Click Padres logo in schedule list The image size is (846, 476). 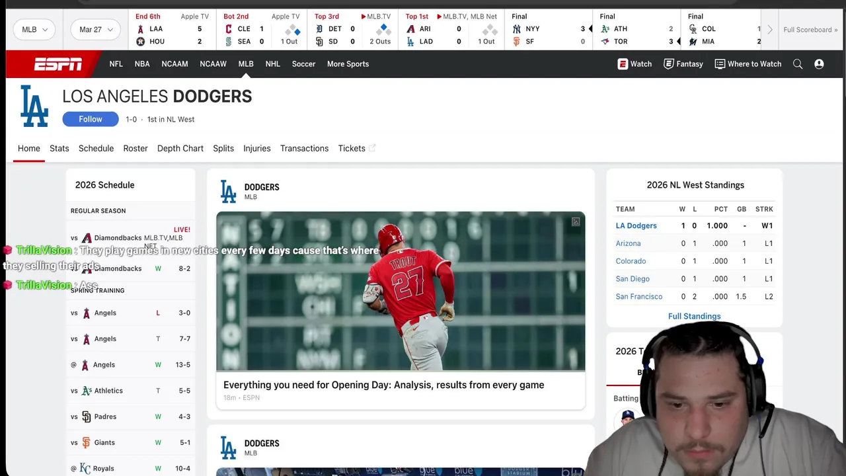pyautogui.click(x=86, y=416)
